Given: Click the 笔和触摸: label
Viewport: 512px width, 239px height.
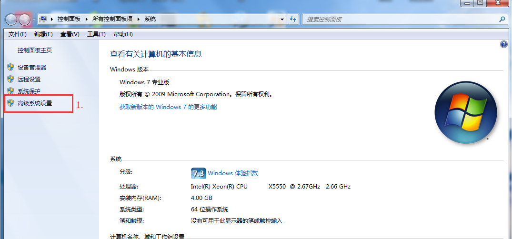Looking at the screenshot, I should [131, 221].
